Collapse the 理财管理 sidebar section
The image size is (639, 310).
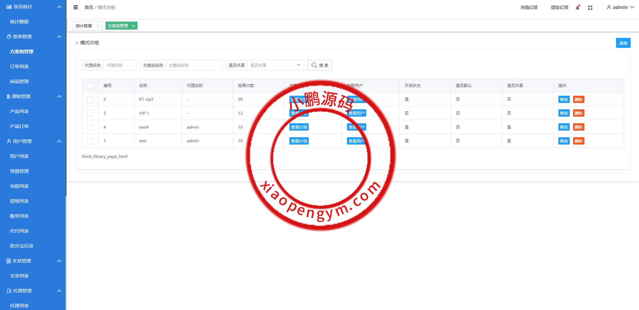coord(59,96)
